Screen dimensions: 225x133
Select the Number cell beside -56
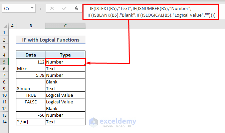(x=65, y=115)
